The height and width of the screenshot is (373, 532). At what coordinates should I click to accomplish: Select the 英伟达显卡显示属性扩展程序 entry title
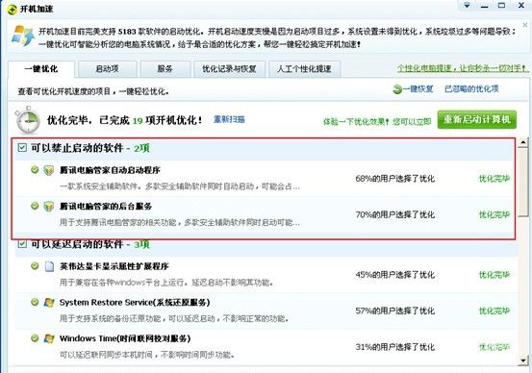click(x=114, y=266)
